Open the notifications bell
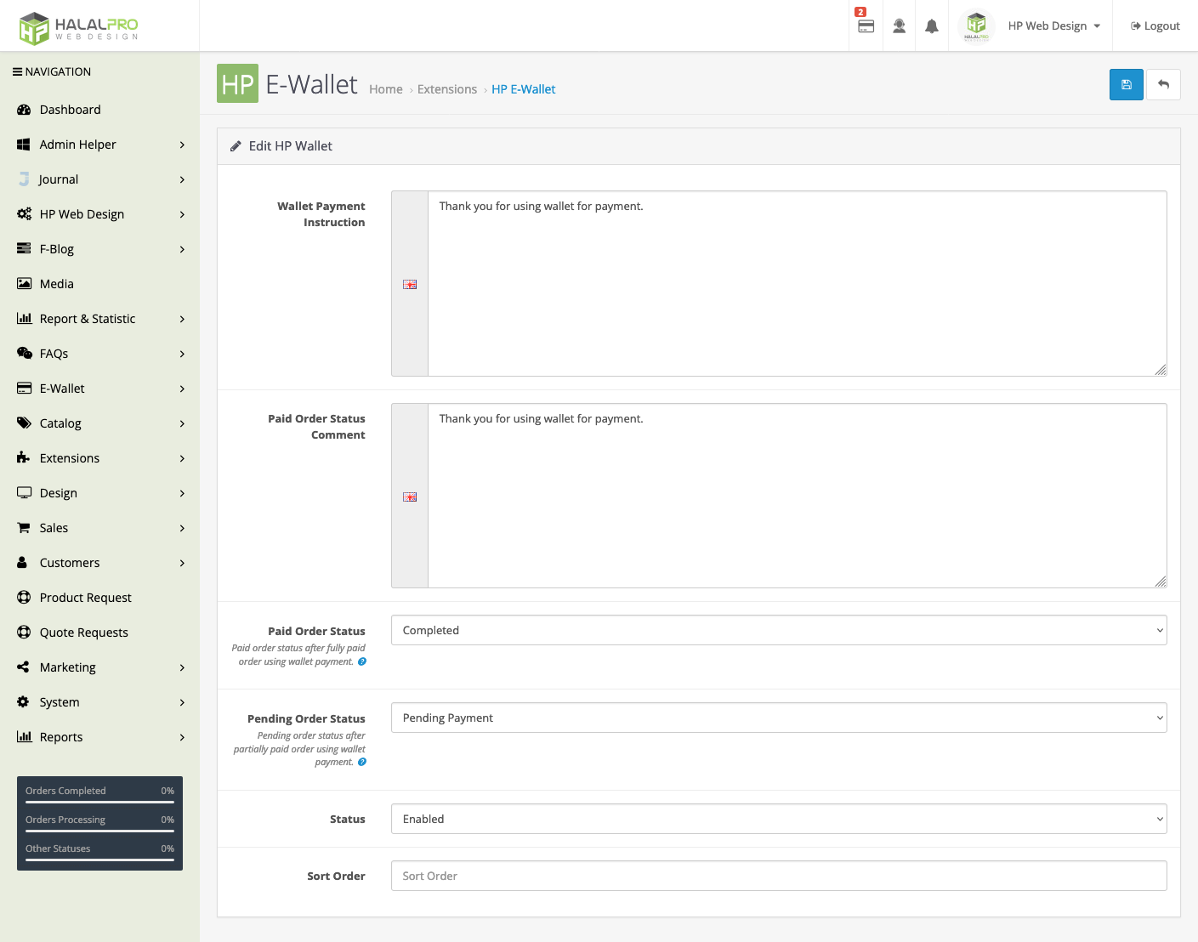This screenshot has width=1198, height=942. pyautogui.click(x=931, y=26)
